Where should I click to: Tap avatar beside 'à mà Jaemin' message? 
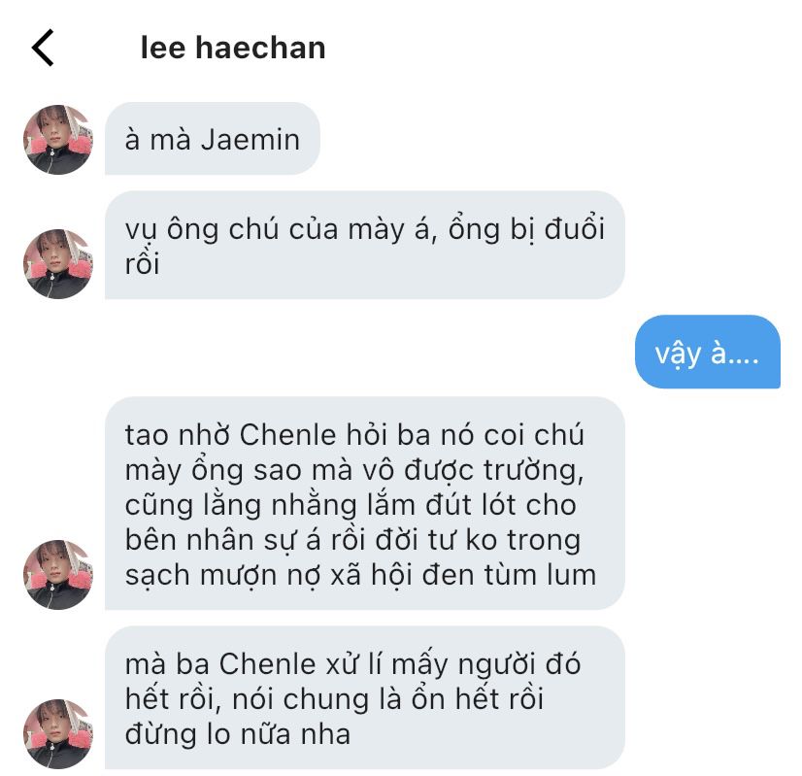pos(58,140)
